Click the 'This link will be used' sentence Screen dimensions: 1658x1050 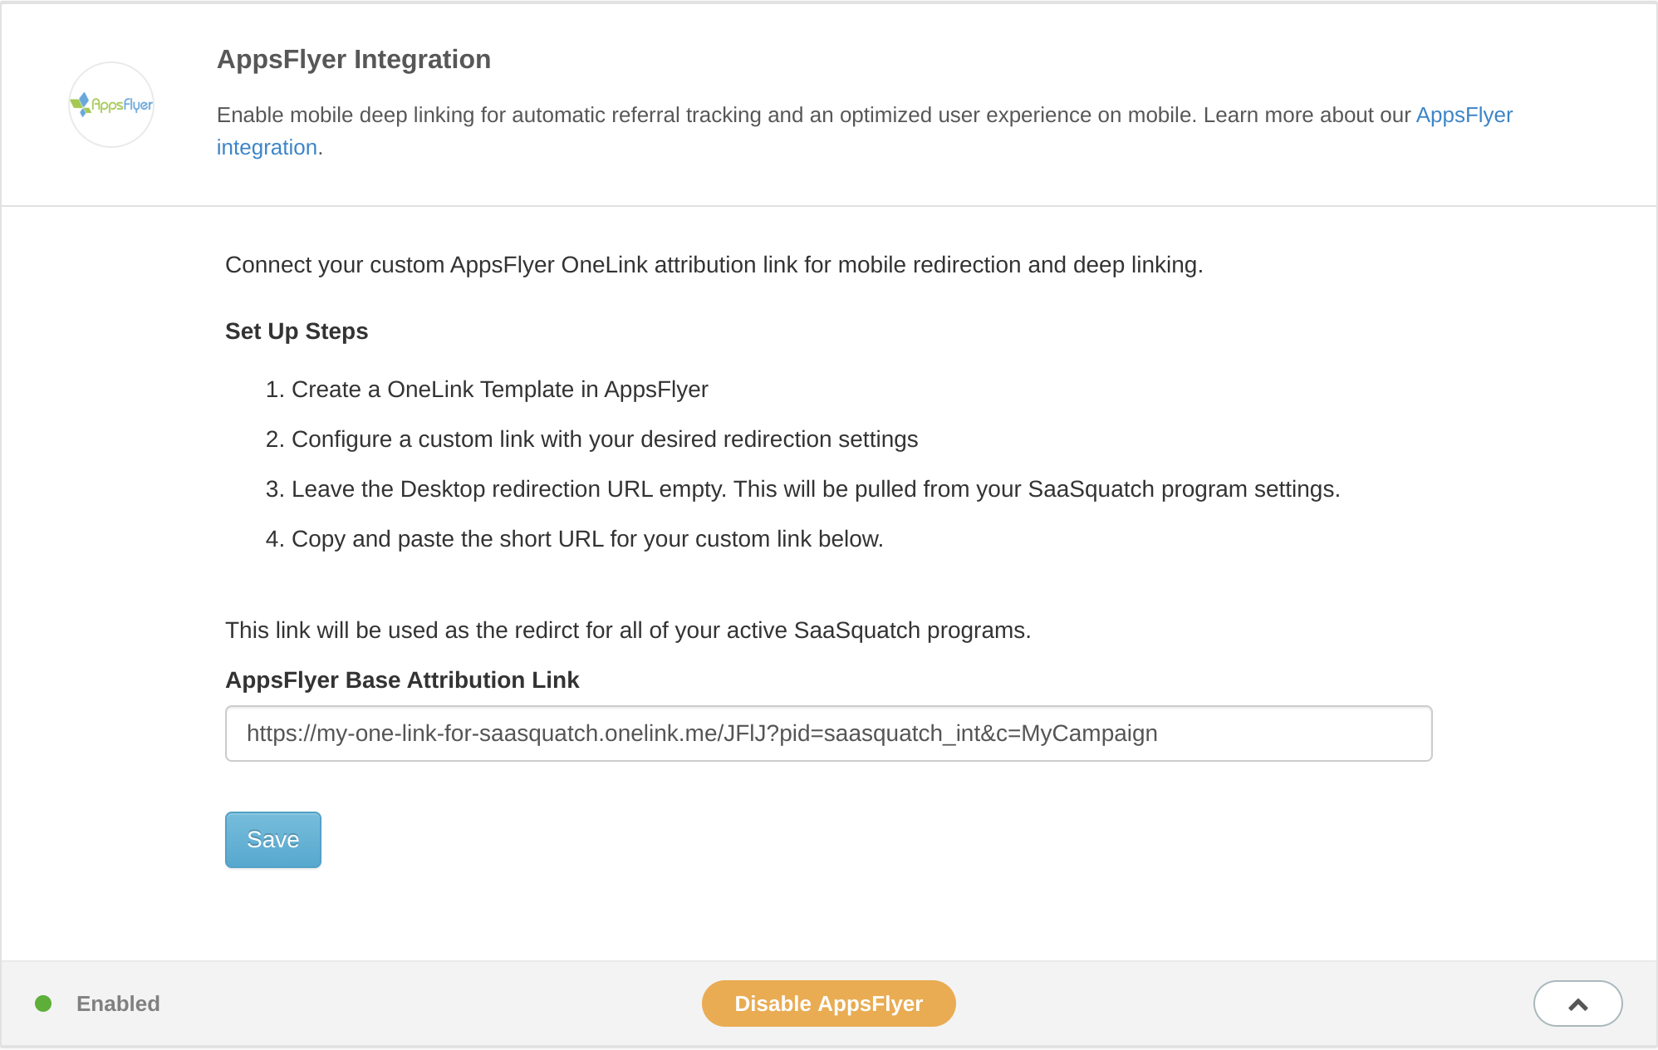627,630
